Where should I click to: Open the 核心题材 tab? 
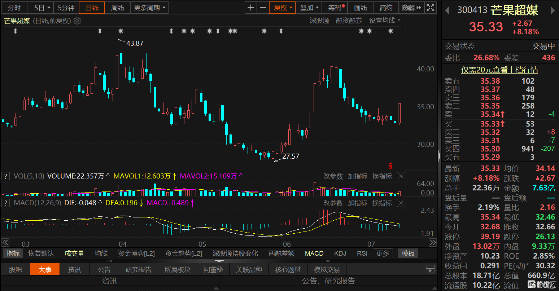pos(288,269)
